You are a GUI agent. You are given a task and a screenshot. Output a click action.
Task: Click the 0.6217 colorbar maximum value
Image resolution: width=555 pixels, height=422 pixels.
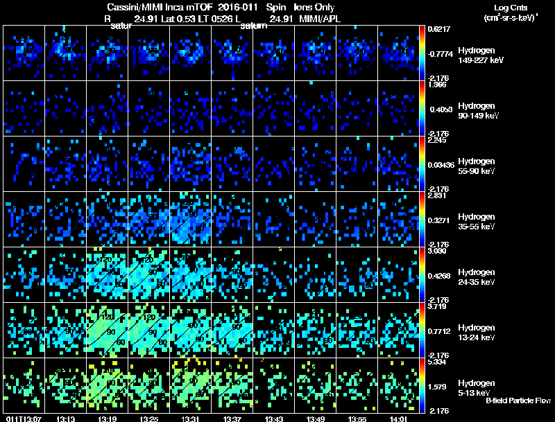[x=438, y=29]
